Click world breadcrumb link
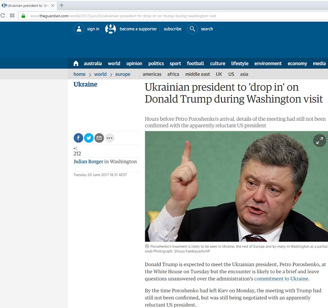Screen dimensions: 328x308 pyautogui.click(x=100, y=74)
